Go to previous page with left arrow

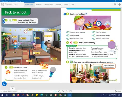pyautogui.click(x=5, y=48)
